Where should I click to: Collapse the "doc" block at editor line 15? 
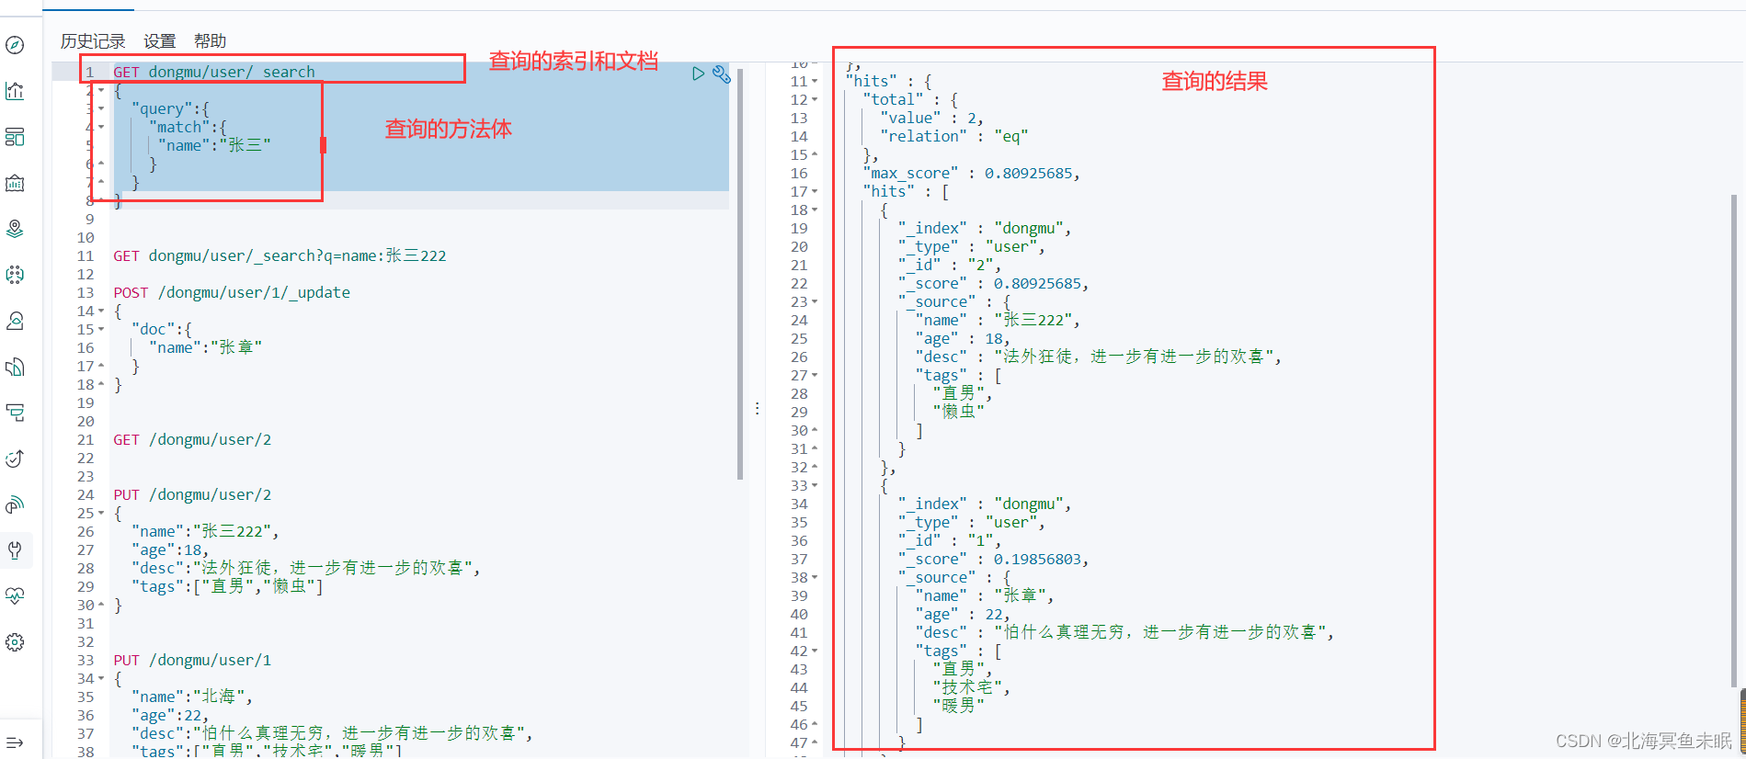[x=101, y=329]
